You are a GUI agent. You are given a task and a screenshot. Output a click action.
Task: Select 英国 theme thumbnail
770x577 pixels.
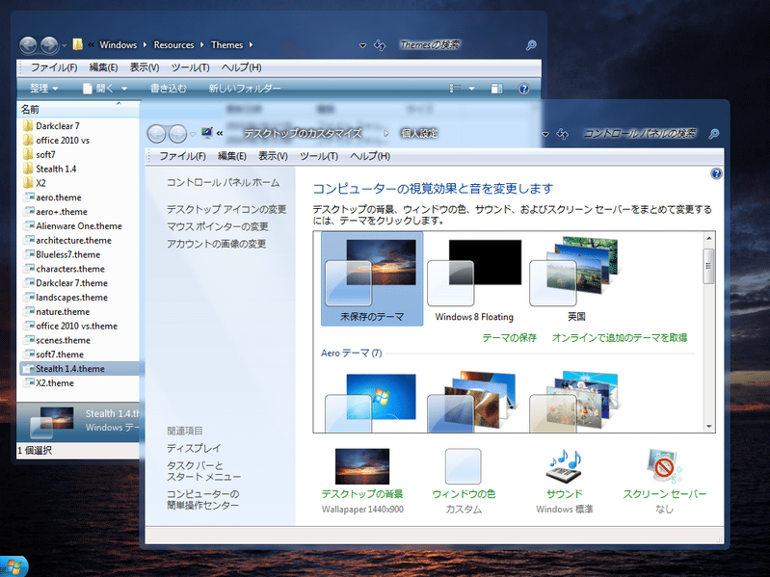tap(576, 278)
